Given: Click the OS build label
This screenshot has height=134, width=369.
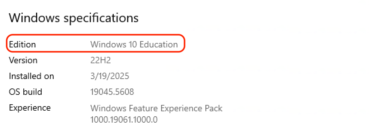Looking at the screenshot, I should (x=26, y=92).
